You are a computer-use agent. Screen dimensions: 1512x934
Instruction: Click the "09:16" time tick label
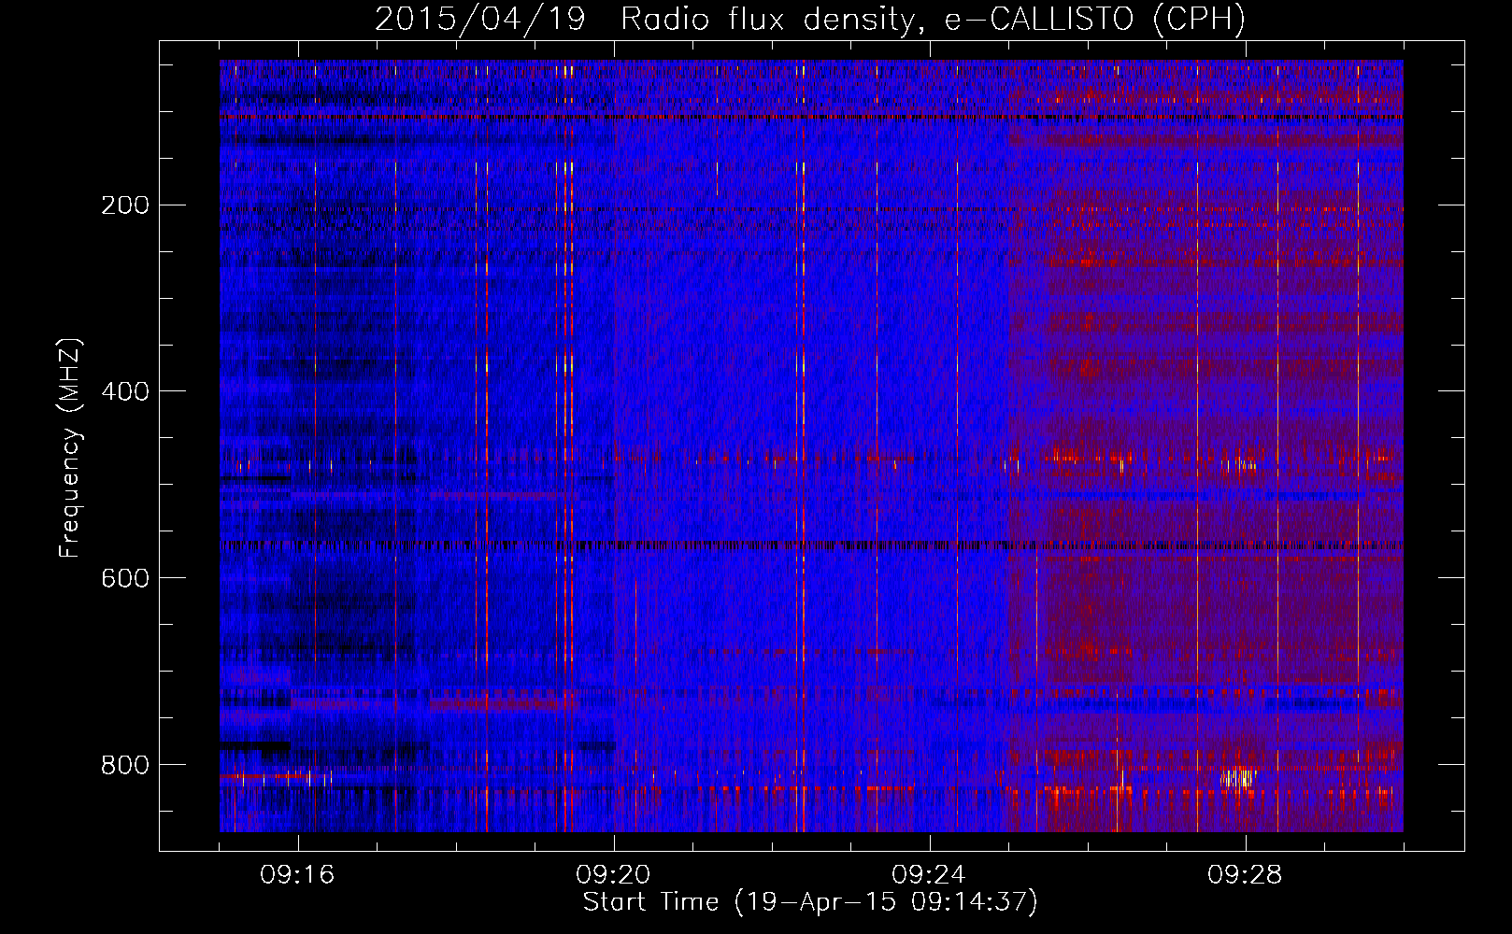297,875
